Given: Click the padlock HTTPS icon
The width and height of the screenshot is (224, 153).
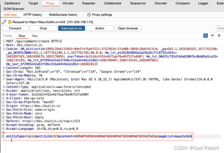Looking at the screenshot, I should pyautogui.click(x=10, y=22).
